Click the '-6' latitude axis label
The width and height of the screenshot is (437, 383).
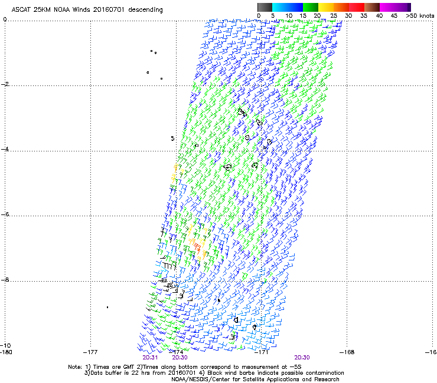(x=5, y=214)
